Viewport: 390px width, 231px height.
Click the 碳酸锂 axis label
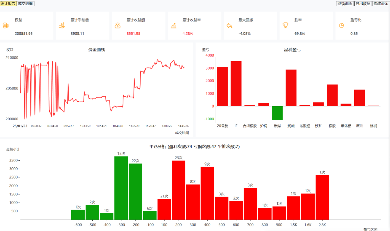click(305, 126)
